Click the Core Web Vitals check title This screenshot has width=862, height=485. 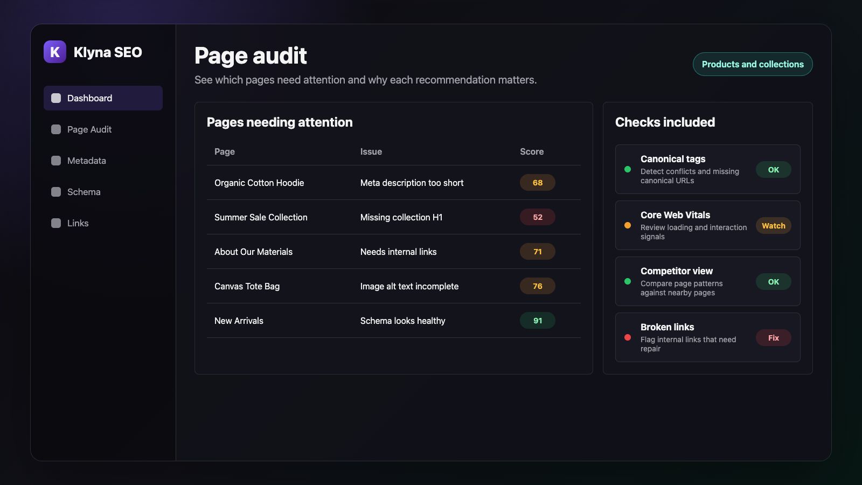675,215
